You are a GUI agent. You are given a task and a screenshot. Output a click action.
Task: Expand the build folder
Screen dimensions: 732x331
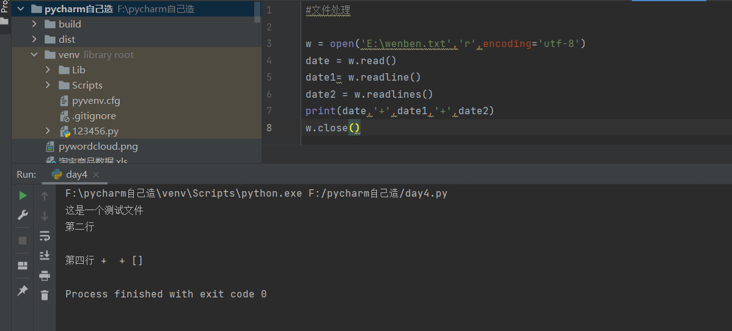(34, 24)
